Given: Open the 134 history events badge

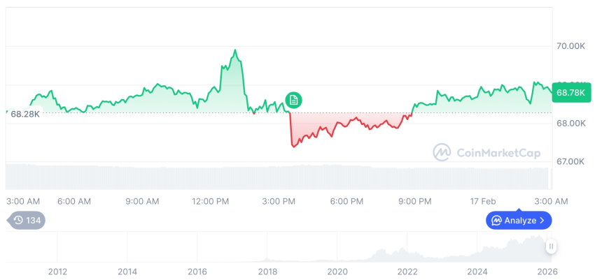Looking at the screenshot, I should pyautogui.click(x=27, y=221).
